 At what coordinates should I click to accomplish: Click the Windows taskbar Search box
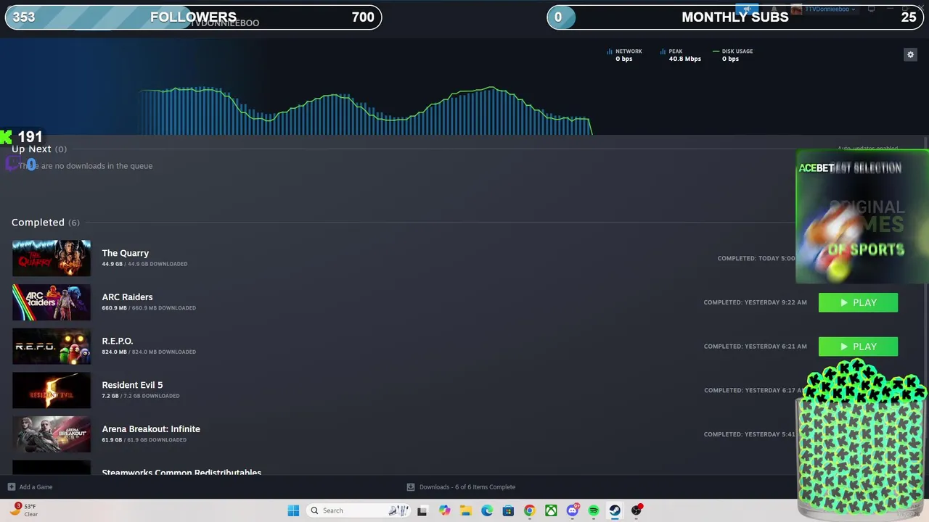[x=358, y=510]
